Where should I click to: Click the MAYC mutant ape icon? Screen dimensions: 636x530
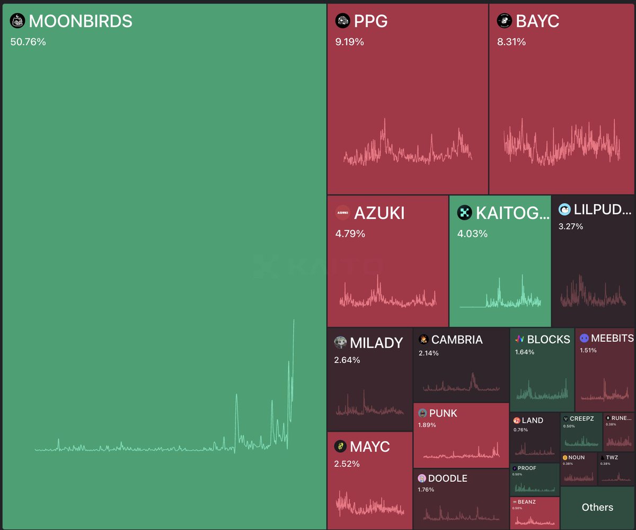[x=340, y=446]
